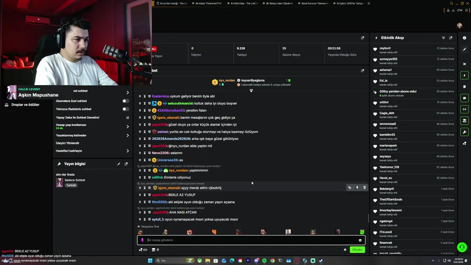Launch Steam from the taskbar
This screenshot has height=265, width=471.
pos(321,261)
